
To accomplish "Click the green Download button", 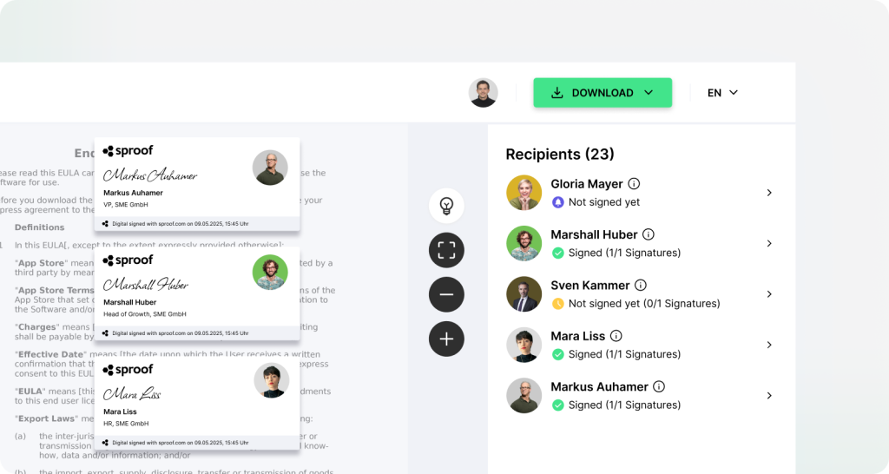I will point(603,93).
